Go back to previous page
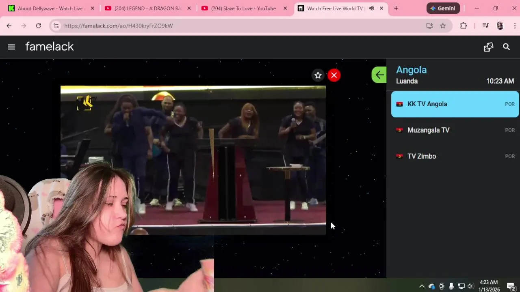The width and height of the screenshot is (520, 292). point(9,26)
